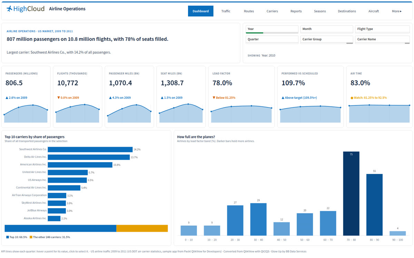Select the Southwest Airlines Co. bar
414x258 pixels.
click(x=90, y=149)
